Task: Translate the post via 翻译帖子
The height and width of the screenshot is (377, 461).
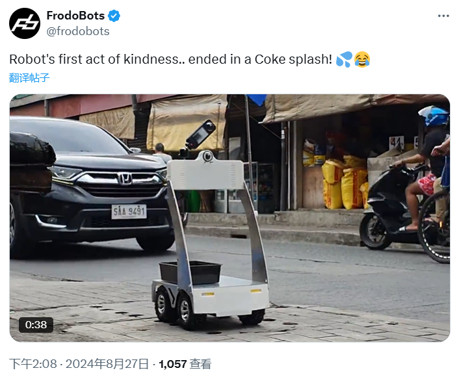Action: tap(29, 78)
